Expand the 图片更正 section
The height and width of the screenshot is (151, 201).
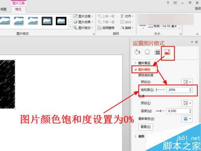pyautogui.click(x=143, y=63)
